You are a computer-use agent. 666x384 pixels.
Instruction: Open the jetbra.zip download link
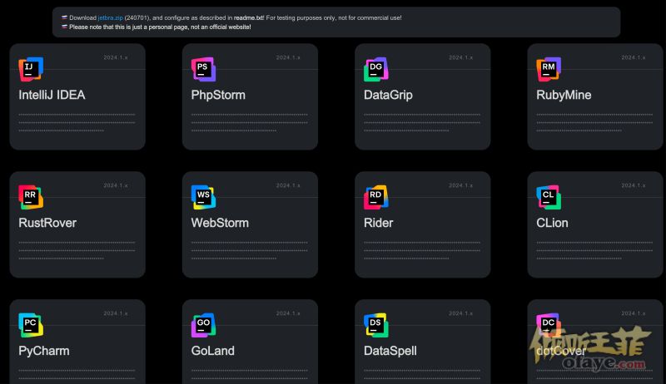(x=110, y=17)
